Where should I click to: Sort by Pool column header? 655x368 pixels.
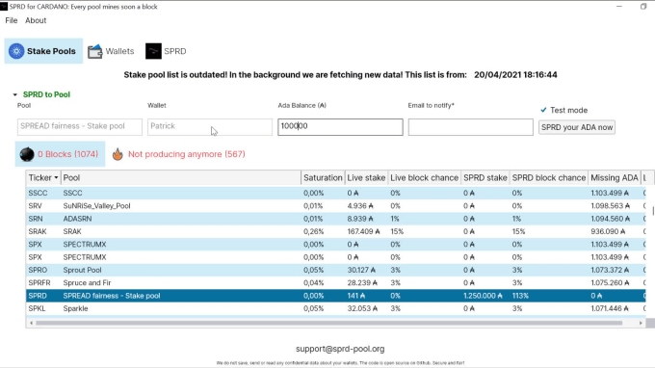pyautogui.click(x=181, y=178)
